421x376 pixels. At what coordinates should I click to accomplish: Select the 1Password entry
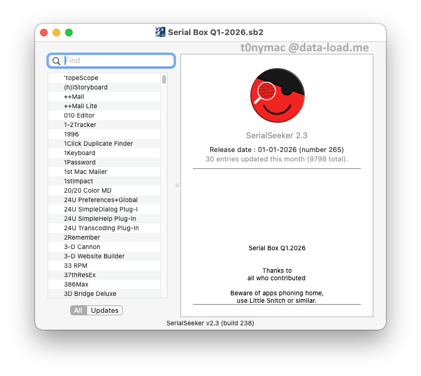coord(105,162)
